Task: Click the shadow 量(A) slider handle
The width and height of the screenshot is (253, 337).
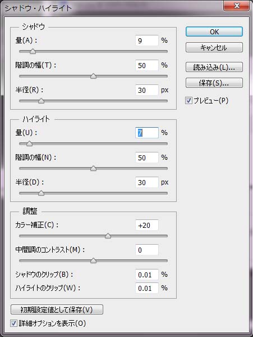Action: click(x=33, y=51)
